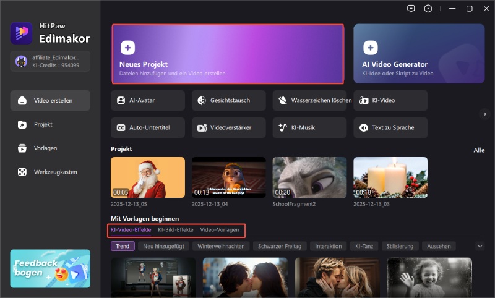The height and width of the screenshot is (298, 495).
Task: Open project thumbnail 2025-12-13_04
Action: [x=228, y=177]
